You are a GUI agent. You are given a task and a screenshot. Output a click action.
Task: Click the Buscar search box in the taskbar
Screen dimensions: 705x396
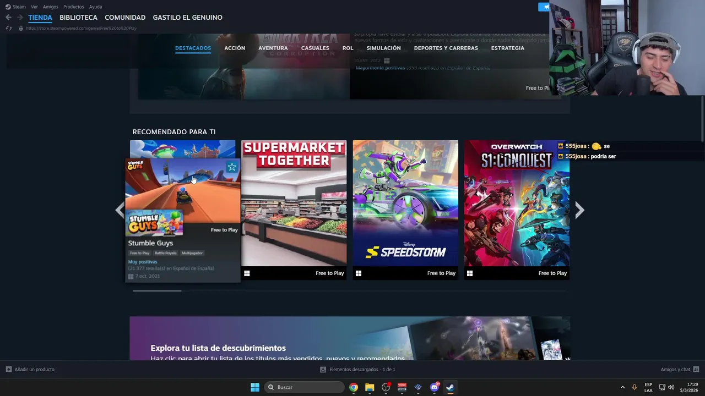pos(304,387)
